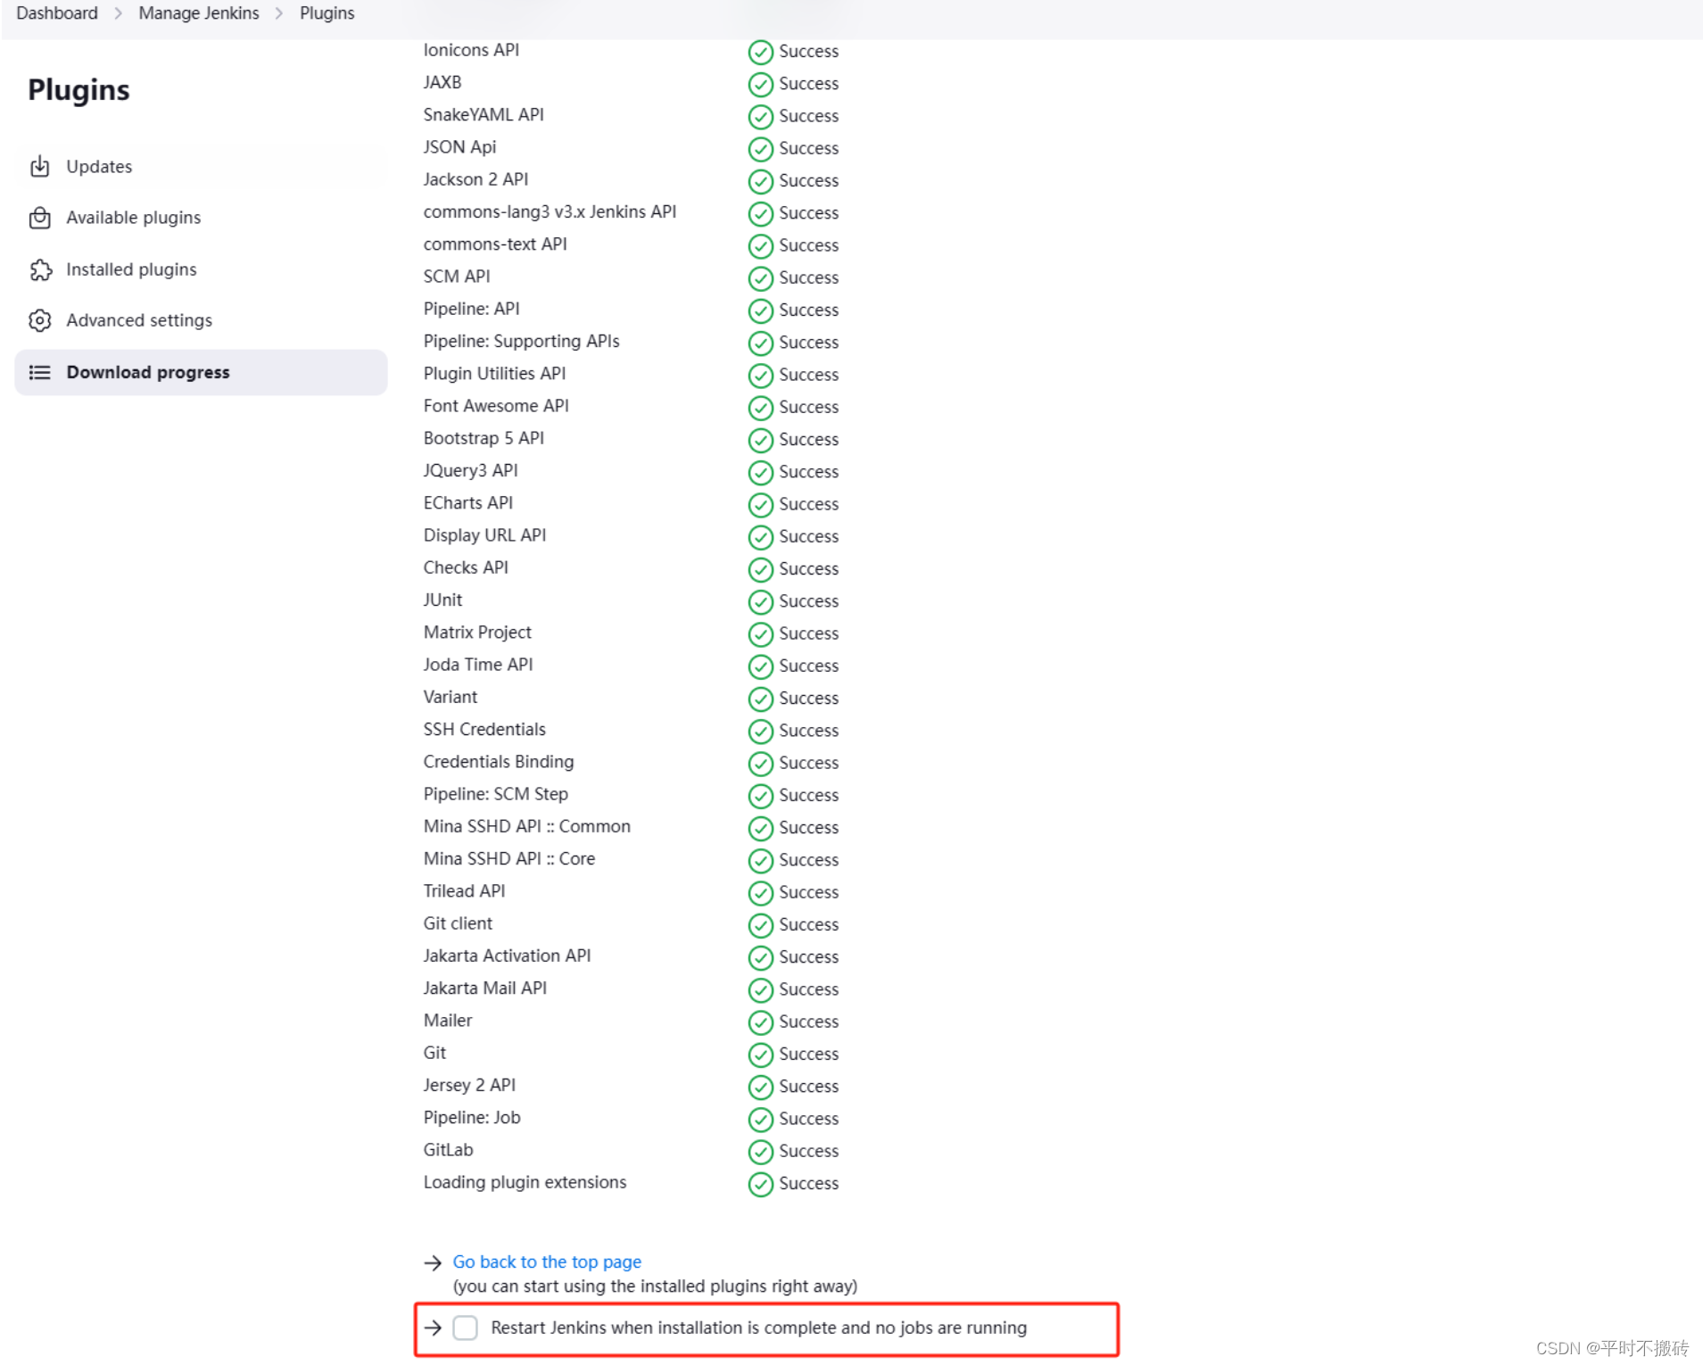Click the Plugins breadcrumb item
The image size is (1703, 1365).
pyautogui.click(x=327, y=13)
